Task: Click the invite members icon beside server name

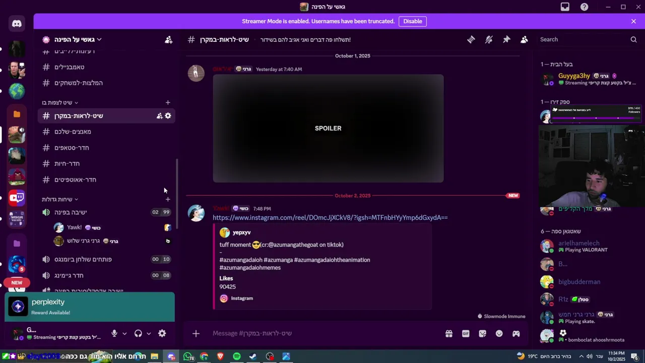Action: click(168, 39)
